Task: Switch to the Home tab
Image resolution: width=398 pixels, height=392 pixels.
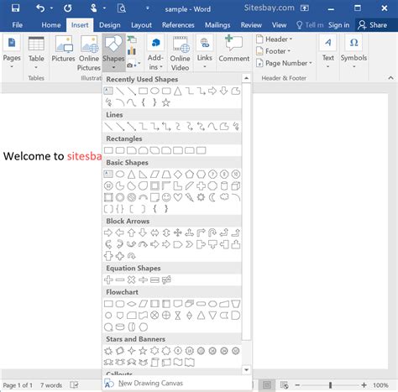Action: point(51,25)
